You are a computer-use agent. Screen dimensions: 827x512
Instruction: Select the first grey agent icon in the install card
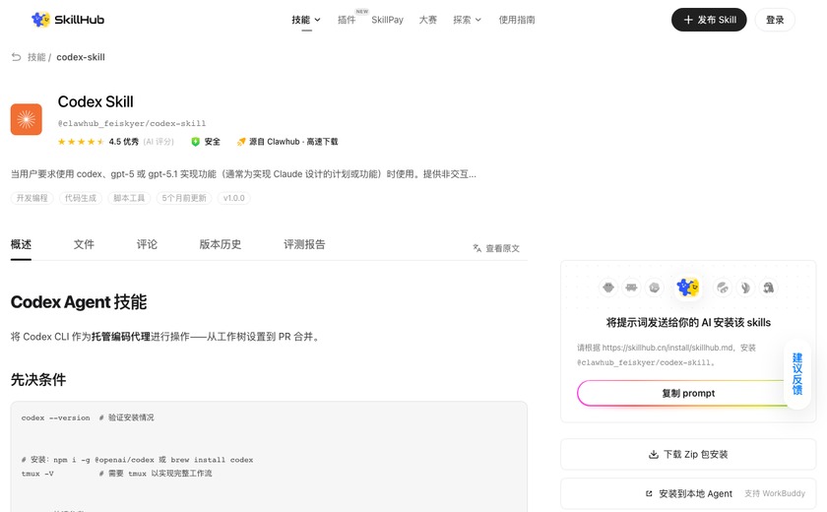pyautogui.click(x=608, y=288)
